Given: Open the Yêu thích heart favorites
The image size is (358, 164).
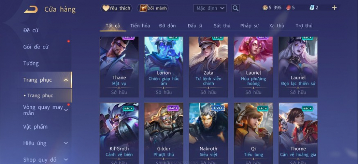Looking at the screenshot, I should [x=117, y=8].
